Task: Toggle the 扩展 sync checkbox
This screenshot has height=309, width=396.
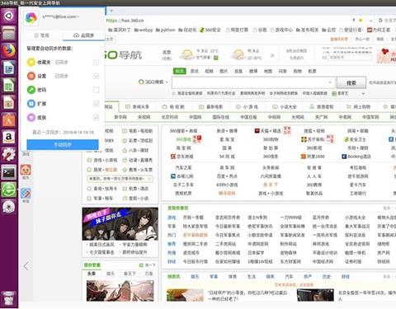Action: pos(96,104)
